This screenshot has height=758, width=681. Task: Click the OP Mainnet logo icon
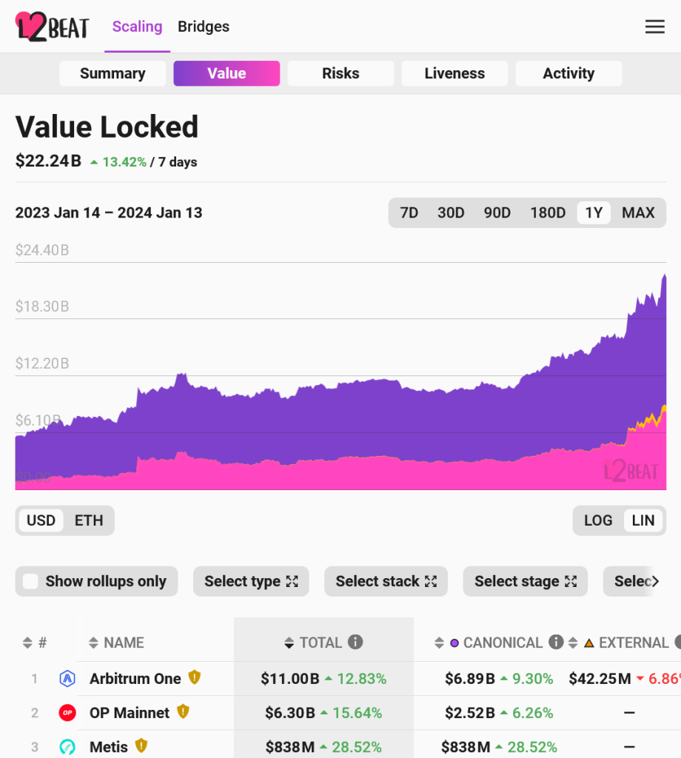click(x=67, y=713)
